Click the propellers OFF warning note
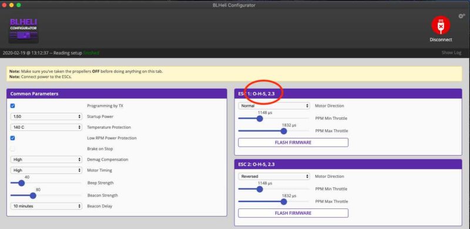 86,72
